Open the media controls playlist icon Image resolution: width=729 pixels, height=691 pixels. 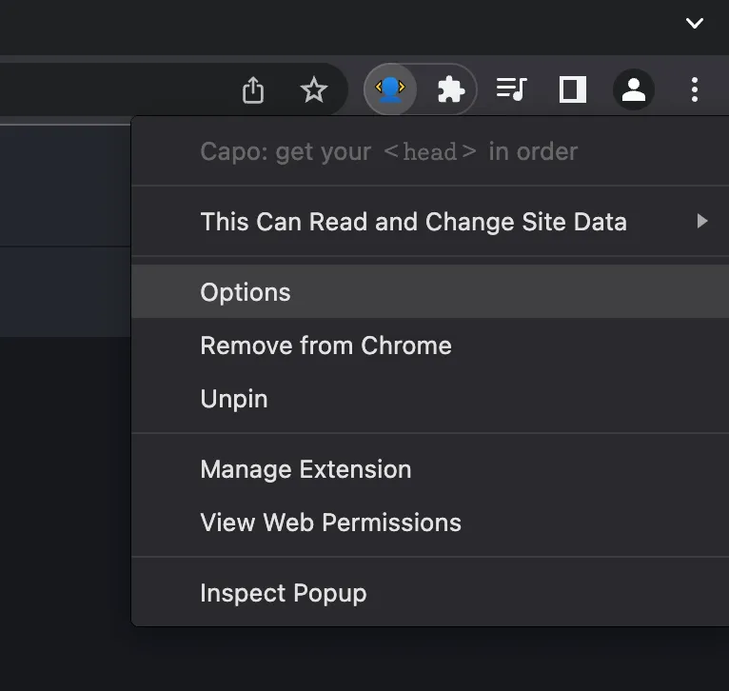(511, 89)
